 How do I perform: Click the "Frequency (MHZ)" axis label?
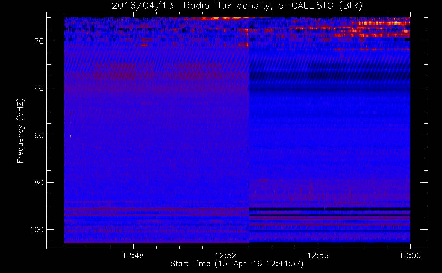point(20,131)
